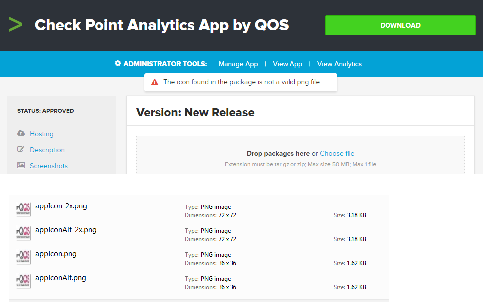
Task: Open the Manage App admin tab
Action: [238, 64]
